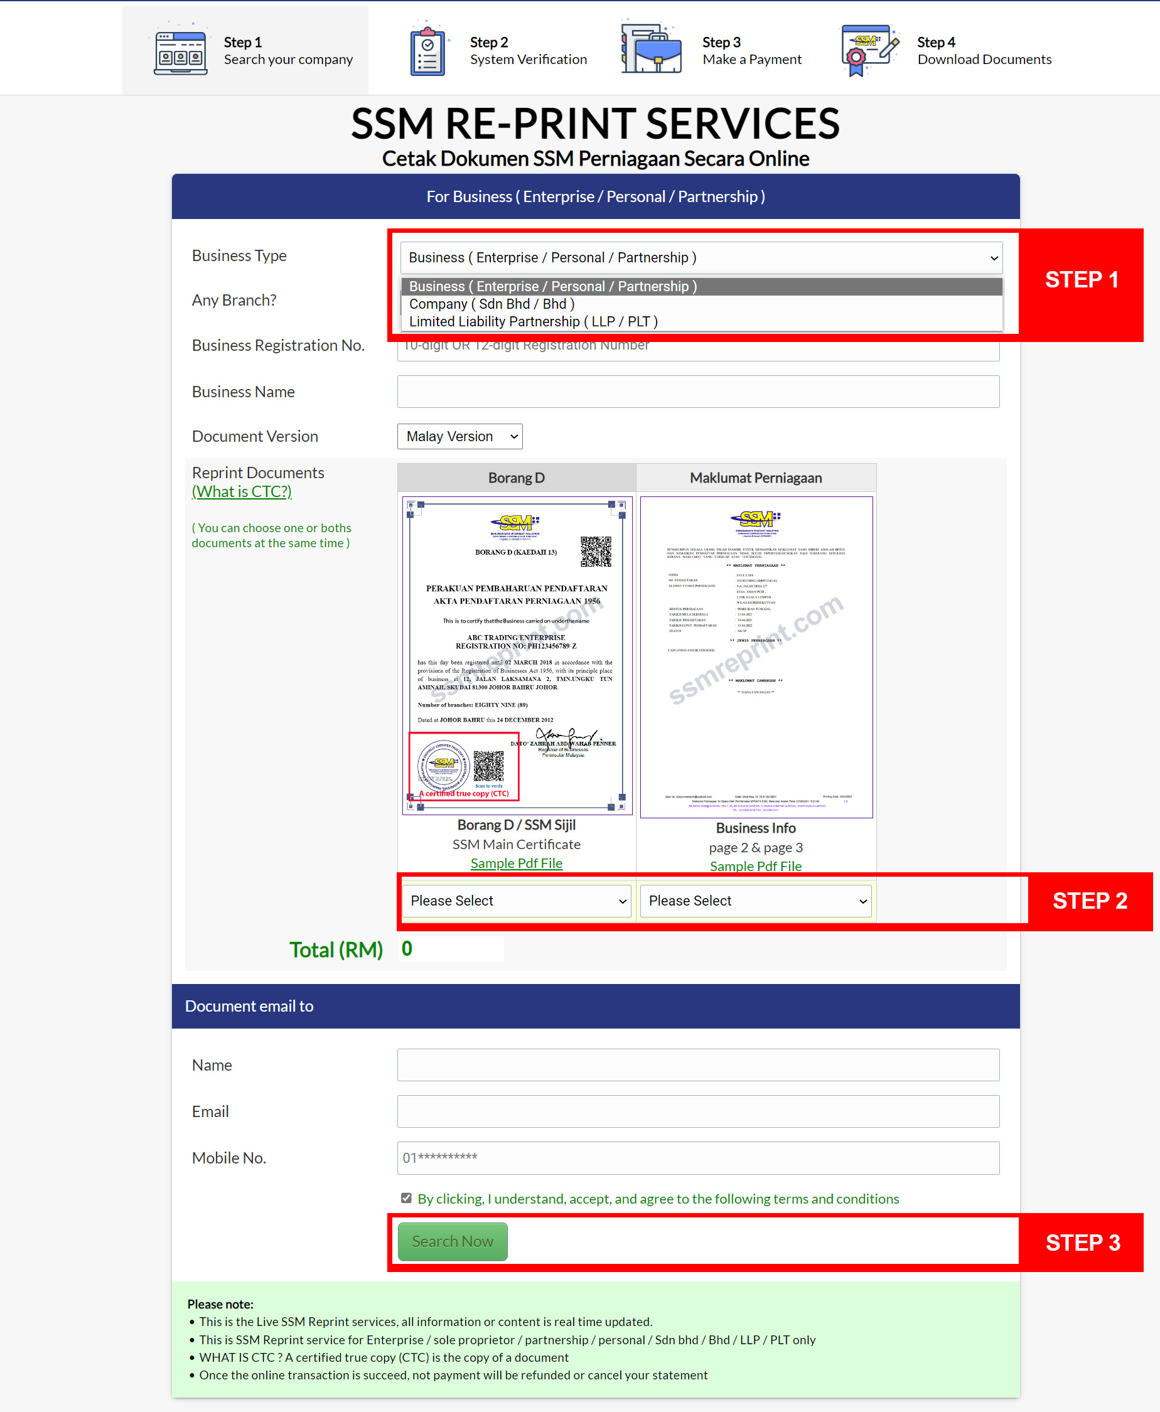Pick Limited Liability Partnership (LLP / PLT) option
The height and width of the screenshot is (1412, 1160).
(x=701, y=321)
